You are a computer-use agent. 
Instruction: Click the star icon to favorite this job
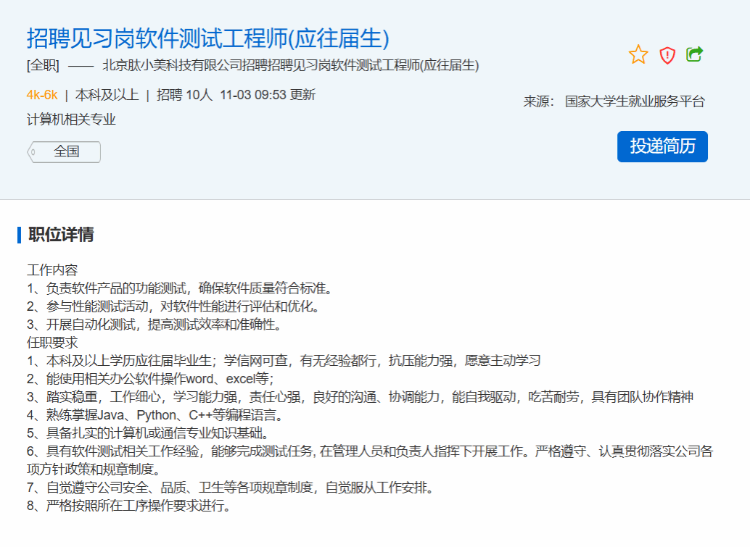[x=638, y=54]
